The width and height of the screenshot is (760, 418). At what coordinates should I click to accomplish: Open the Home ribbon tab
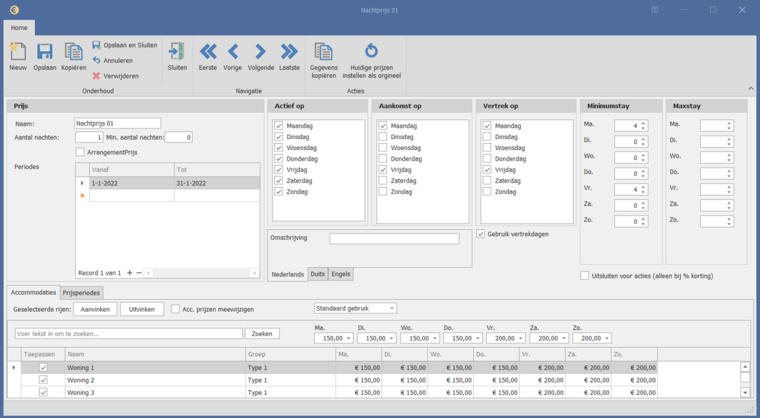pyautogui.click(x=19, y=27)
